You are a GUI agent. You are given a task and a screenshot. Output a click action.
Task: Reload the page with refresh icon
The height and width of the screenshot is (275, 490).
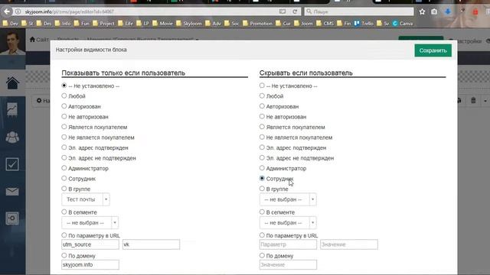point(295,11)
